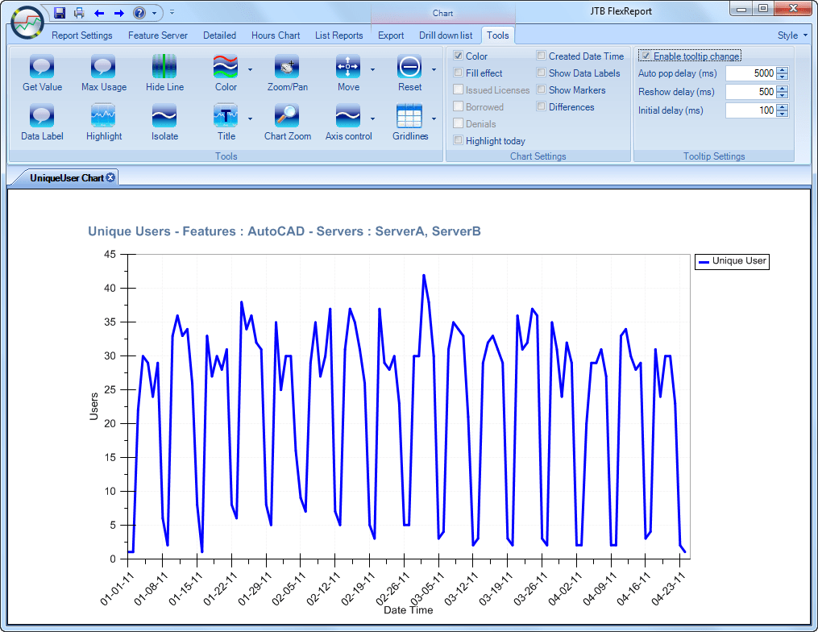Enable the Fill effect checkbox

pos(458,73)
